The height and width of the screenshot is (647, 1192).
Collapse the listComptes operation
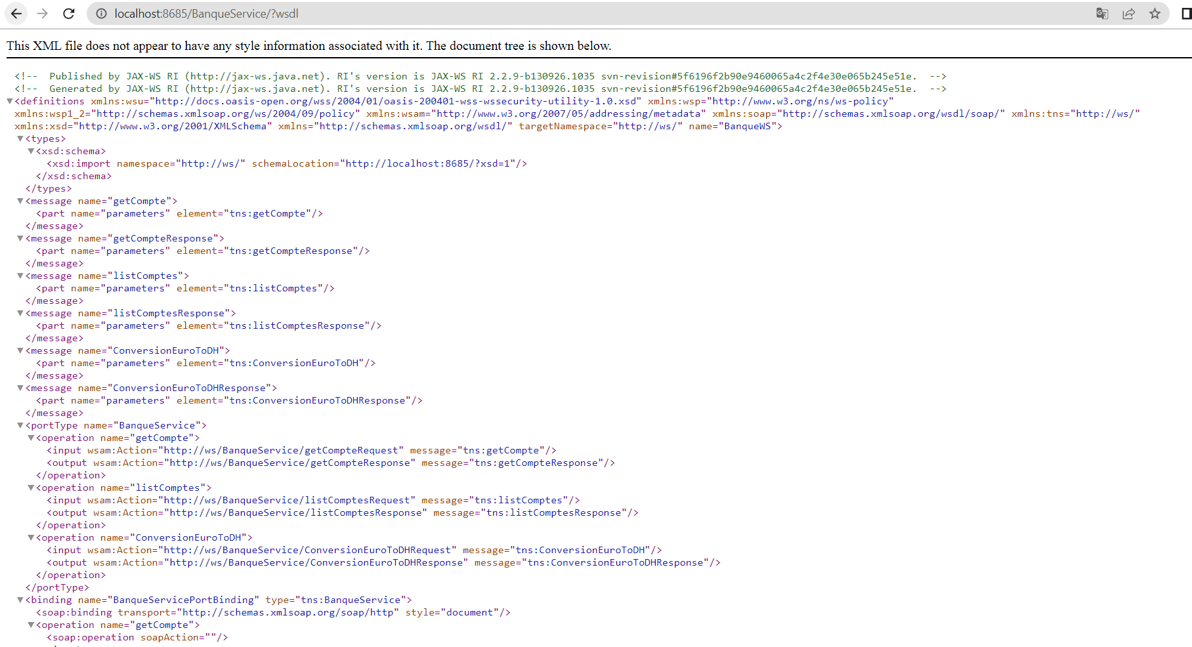click(x=30, y=488)
